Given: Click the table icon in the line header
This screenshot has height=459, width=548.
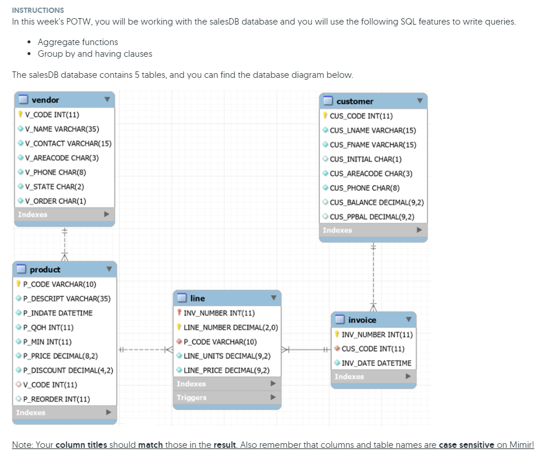Looking at the screenshot, I should (181, 299).
